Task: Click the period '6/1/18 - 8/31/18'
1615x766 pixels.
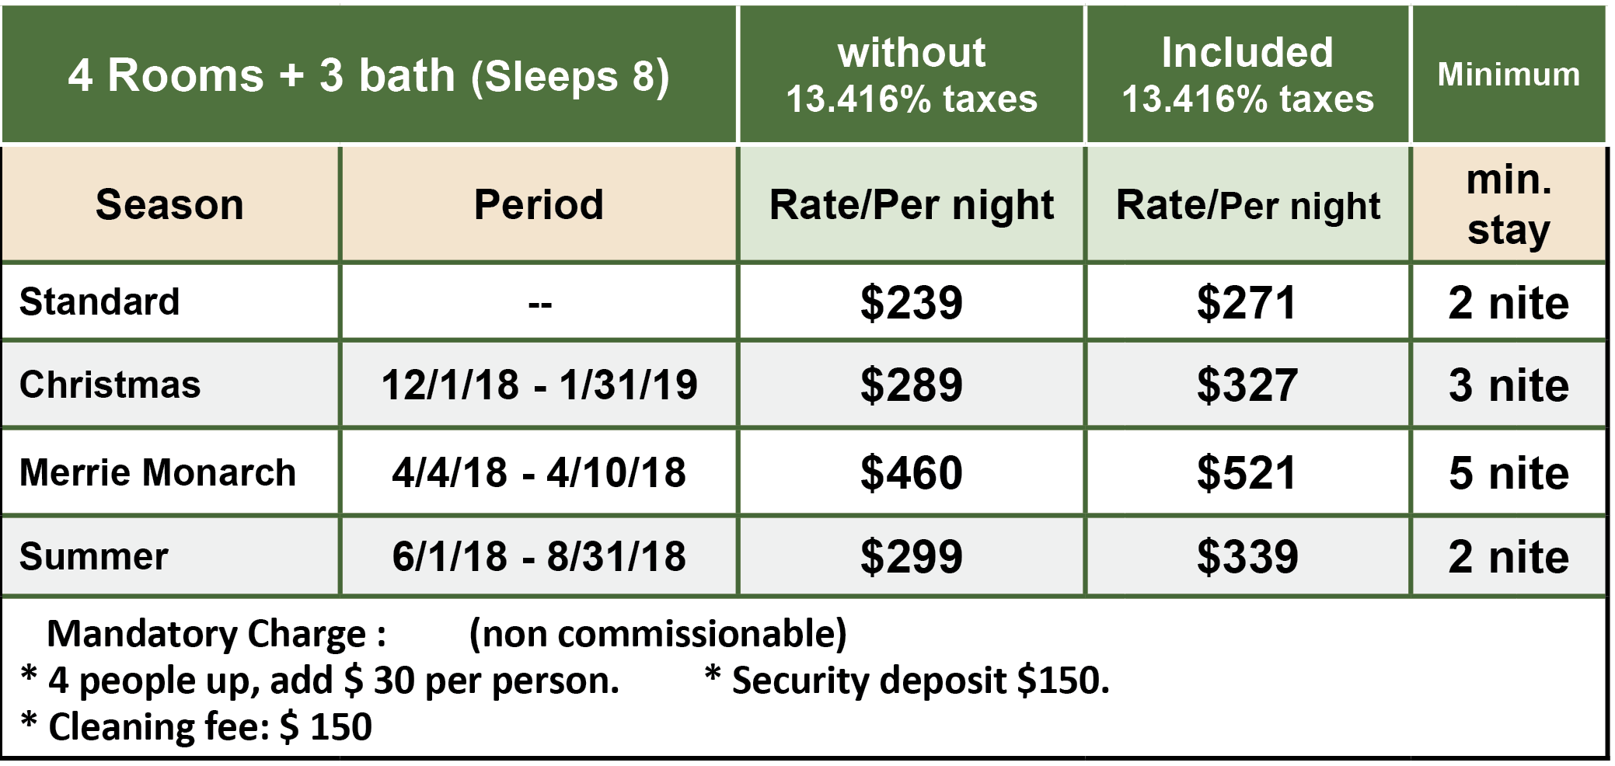Action: 539,556
